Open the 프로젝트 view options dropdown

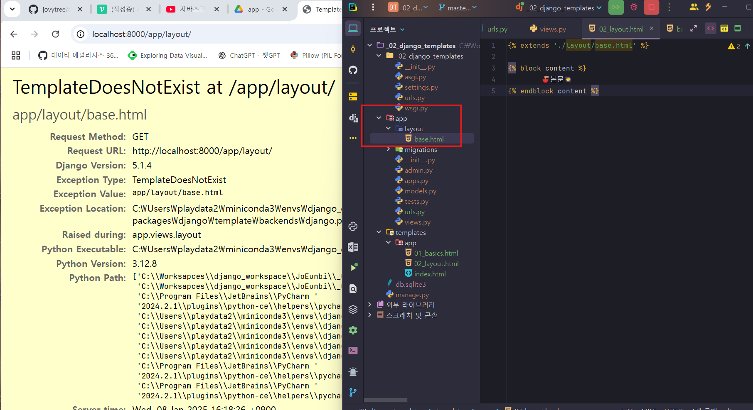[x=387, y=29]
